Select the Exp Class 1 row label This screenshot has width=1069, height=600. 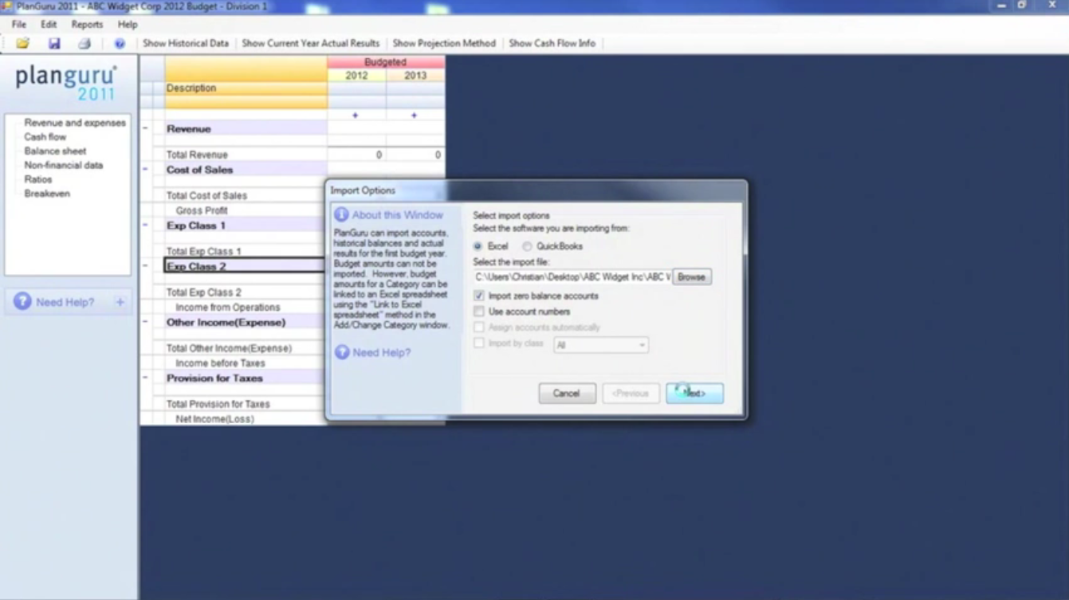[x=196, y=225]
